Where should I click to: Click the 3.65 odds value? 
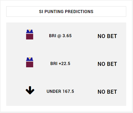[x=67, y=36]
